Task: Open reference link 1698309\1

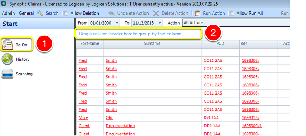Action: coord(252,126)
